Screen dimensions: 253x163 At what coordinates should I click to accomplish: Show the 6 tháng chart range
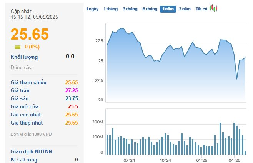(x=150, y=9)
